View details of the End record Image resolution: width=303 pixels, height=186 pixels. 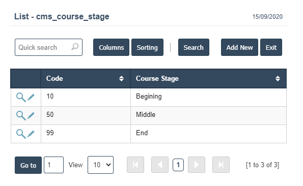[21, 134]
